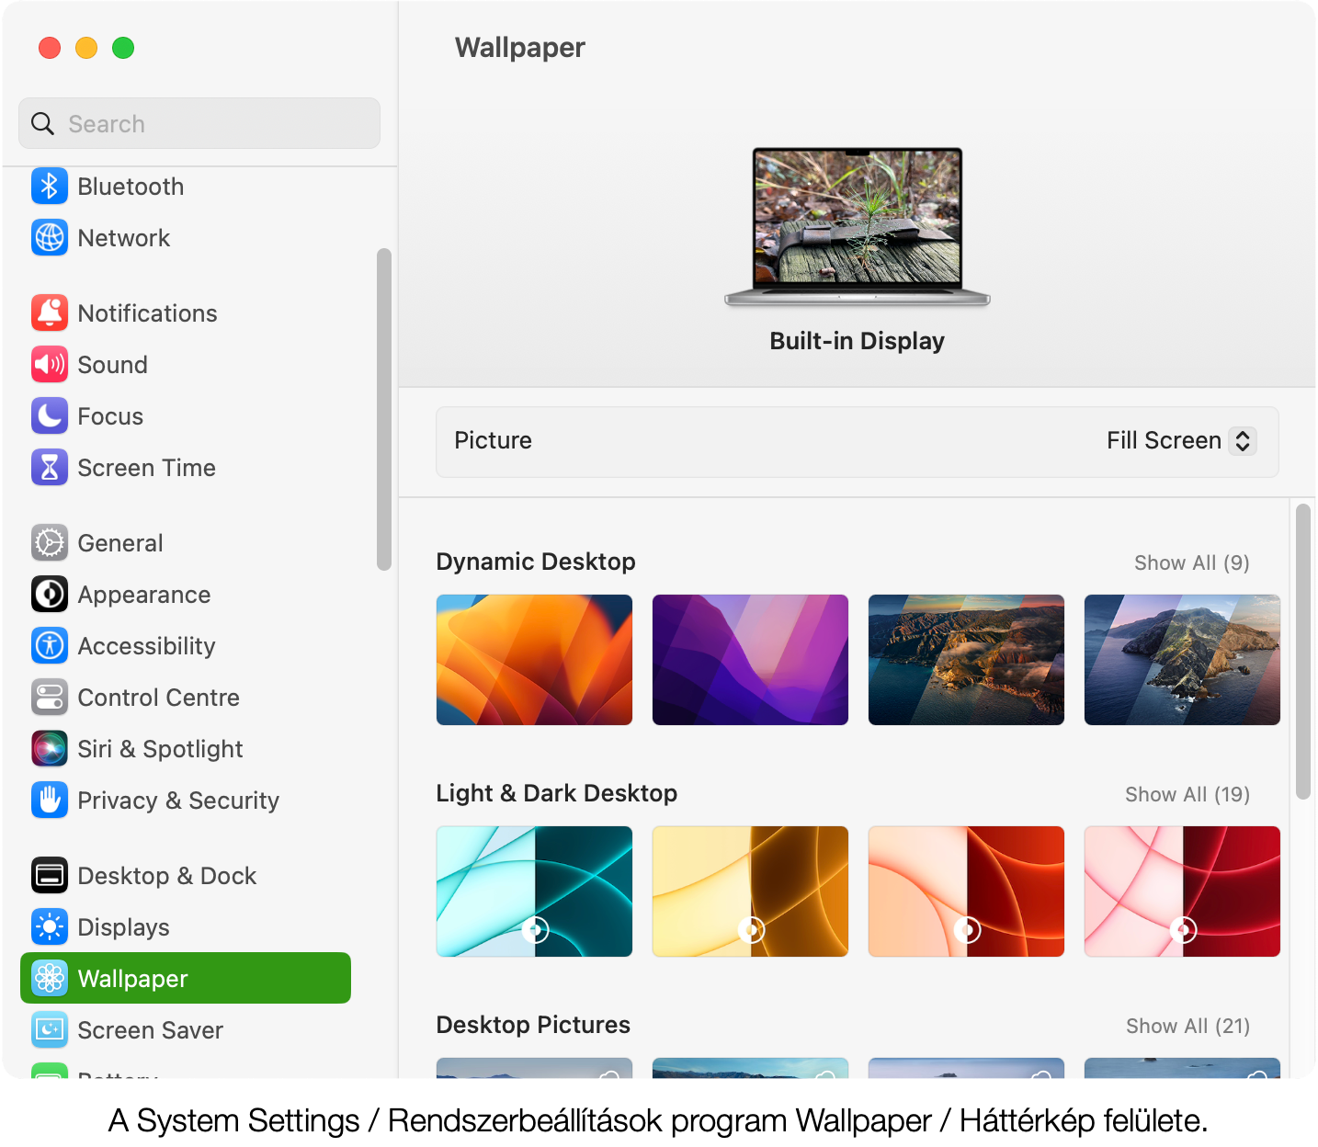Image resolution: width=1318 pixels, height=1147 pixels.
Task: Click the Screen Time hourglass icon
Action: point(50,467)
